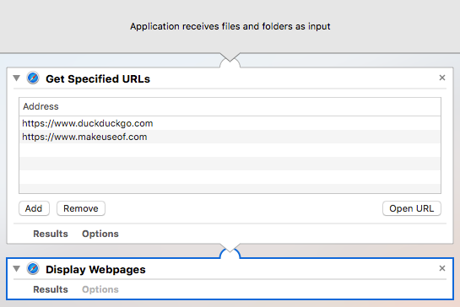460x307 pixels.
Task: Click the Safari icon beside Get Specified URLs
Action: coord(33,78)
